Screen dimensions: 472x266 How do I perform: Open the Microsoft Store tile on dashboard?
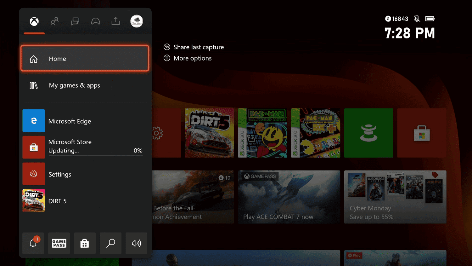coord(422,133)
